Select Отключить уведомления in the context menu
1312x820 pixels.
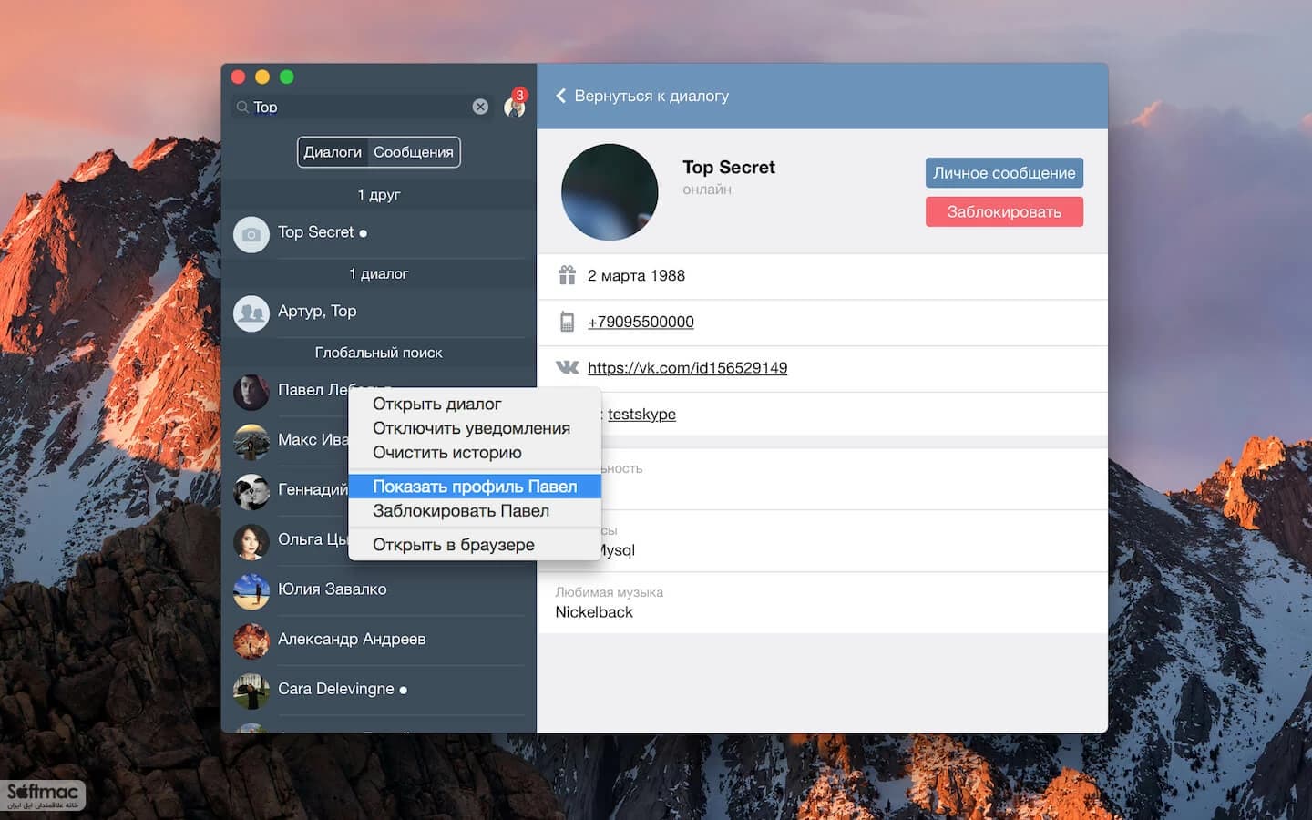(474, 428)
